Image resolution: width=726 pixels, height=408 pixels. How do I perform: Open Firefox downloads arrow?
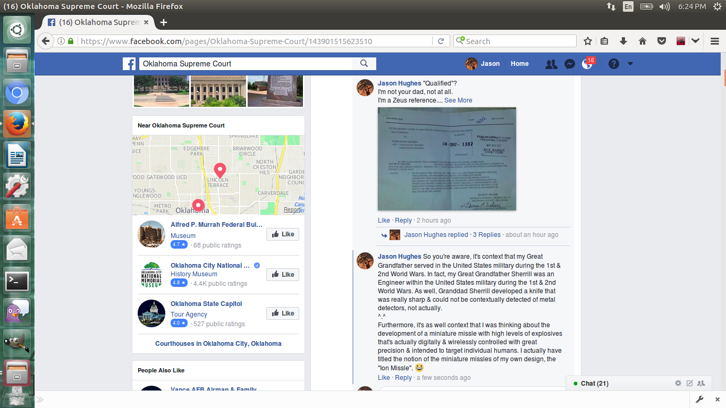(x=623, y=41)
